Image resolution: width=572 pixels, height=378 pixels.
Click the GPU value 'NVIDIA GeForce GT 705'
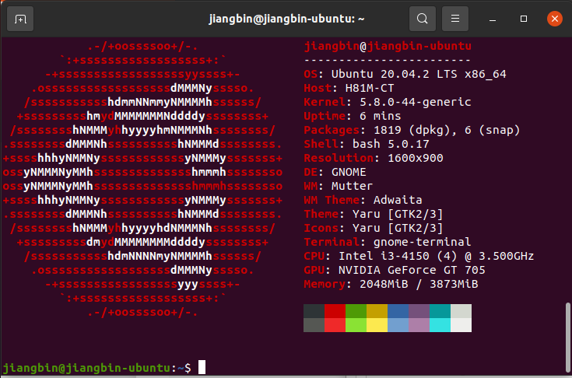412,270
